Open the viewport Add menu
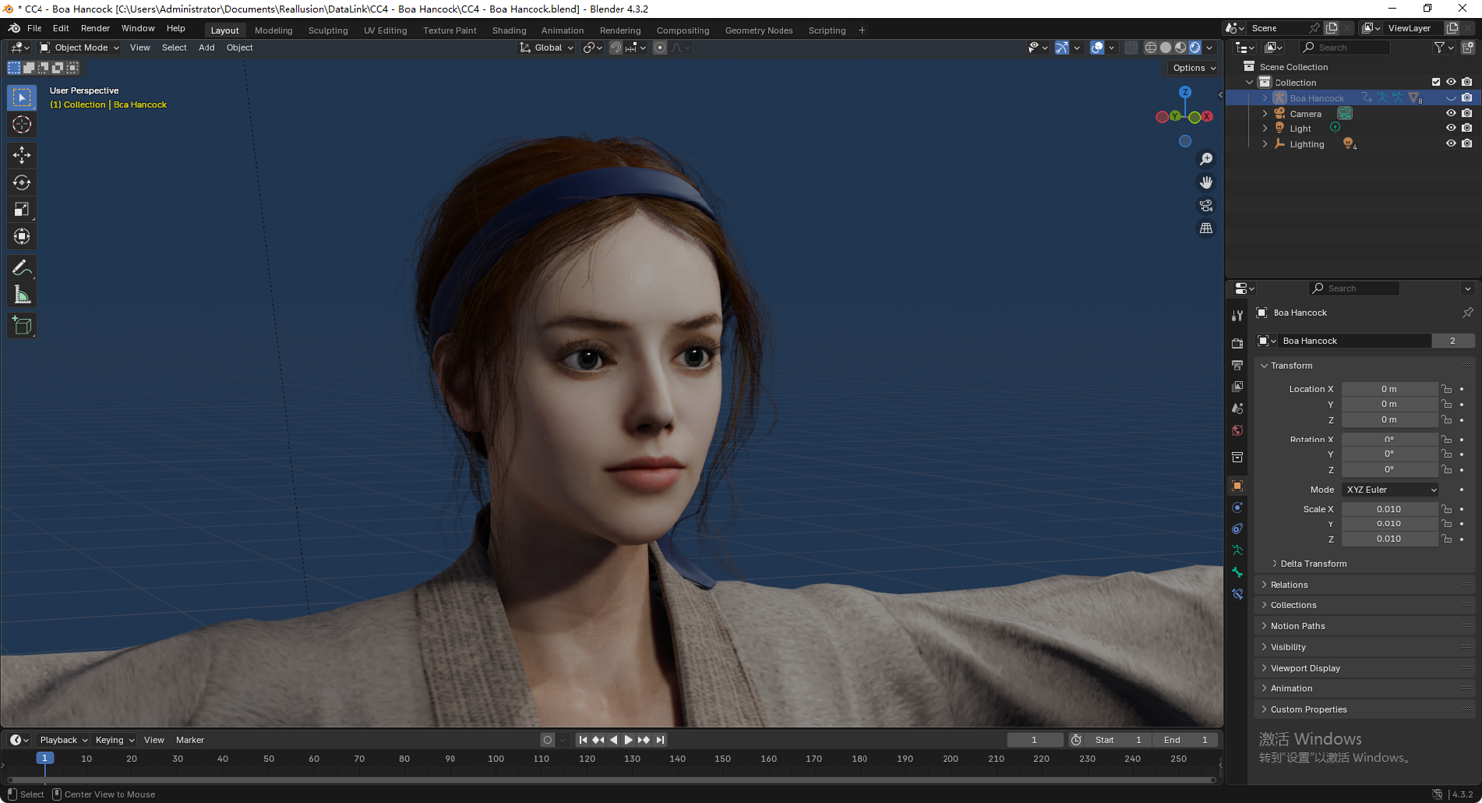Viewport: 1482px width, 803px height. pyautogui.click(x=206, y=47)
